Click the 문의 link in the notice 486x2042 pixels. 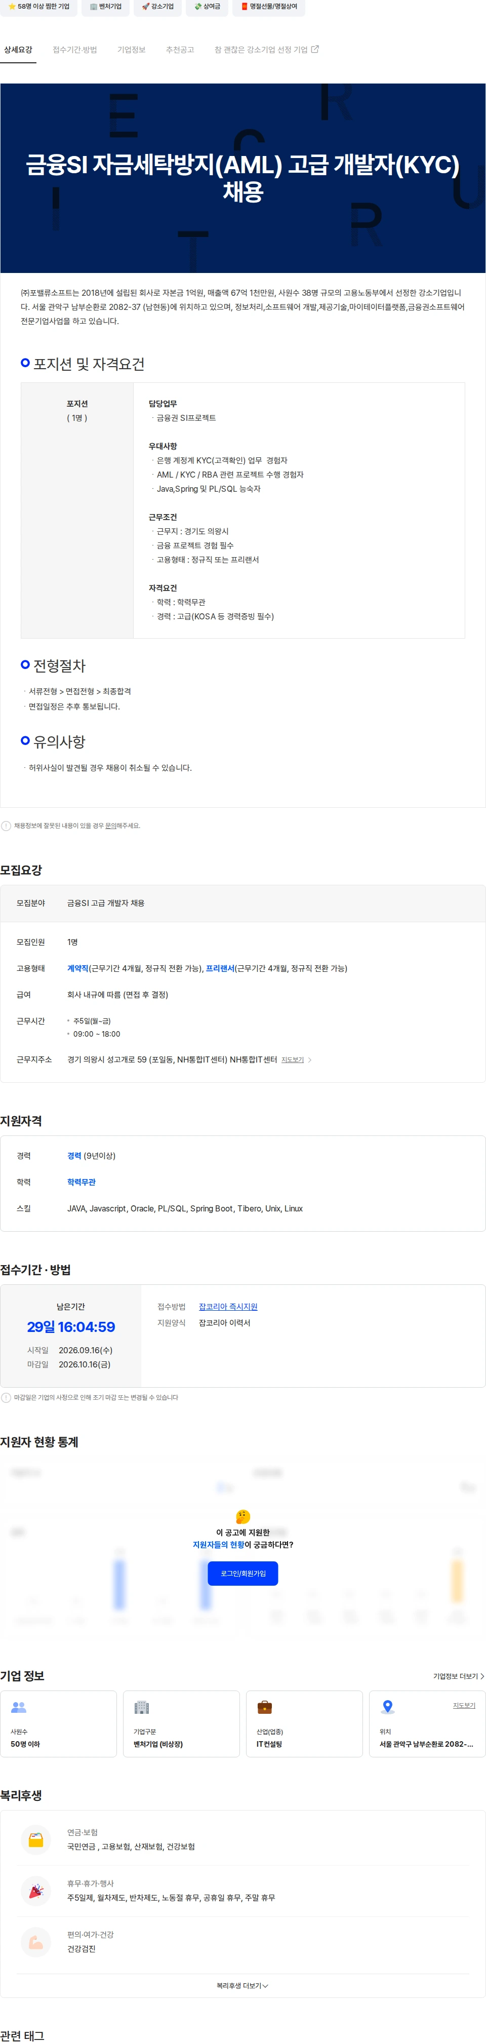111,825
